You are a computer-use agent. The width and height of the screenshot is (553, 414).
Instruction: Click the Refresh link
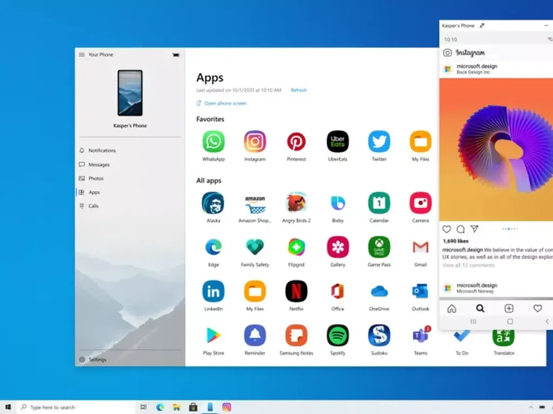point(299,90)
